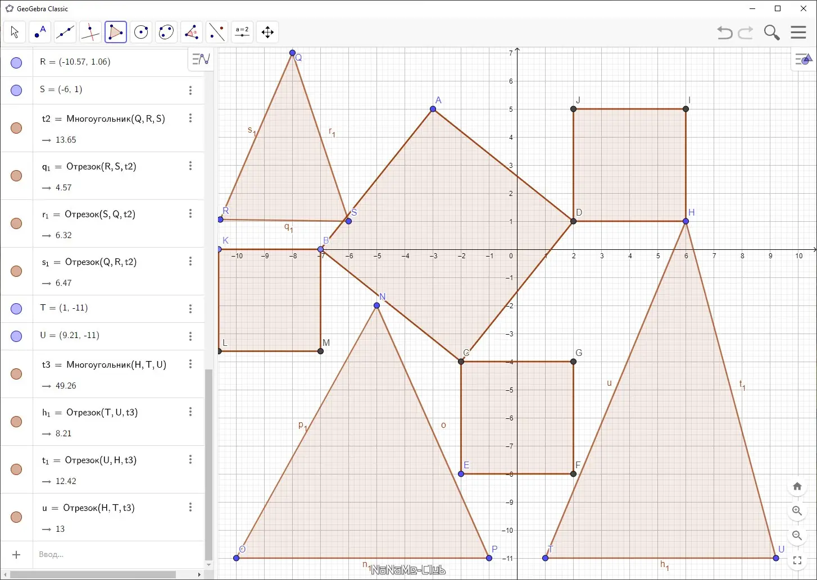Select the Perpendicular line tool
This screenshot has height=580, width=817.
90,32
